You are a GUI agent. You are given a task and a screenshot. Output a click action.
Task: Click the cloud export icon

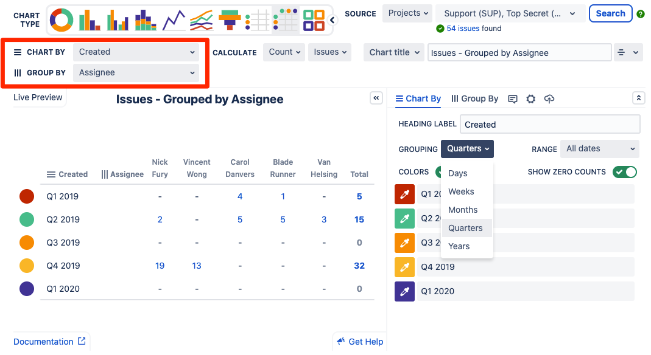click(x=549, y=98)
